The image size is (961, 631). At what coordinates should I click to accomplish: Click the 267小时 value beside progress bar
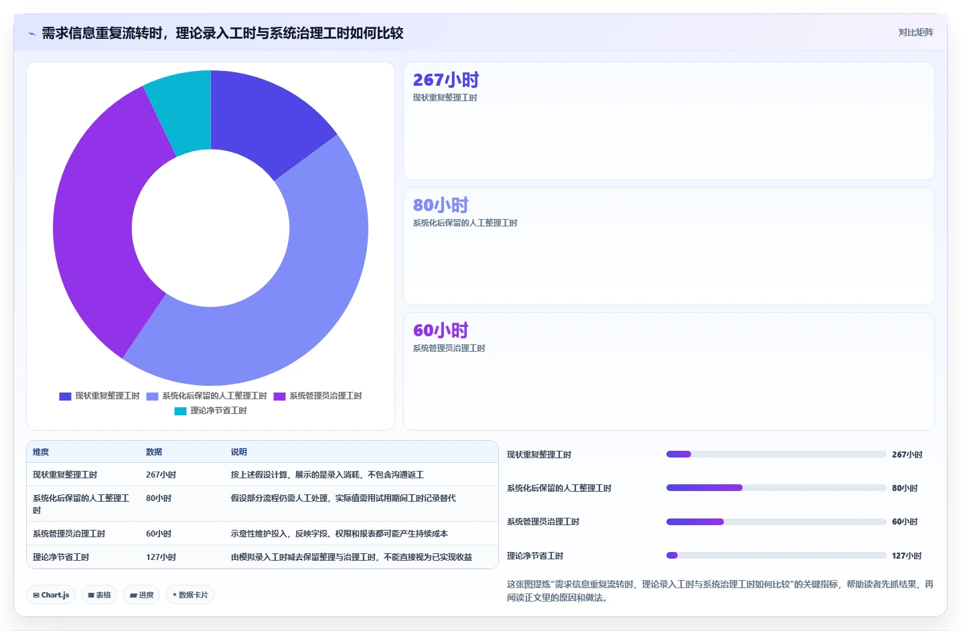[907, 455]
